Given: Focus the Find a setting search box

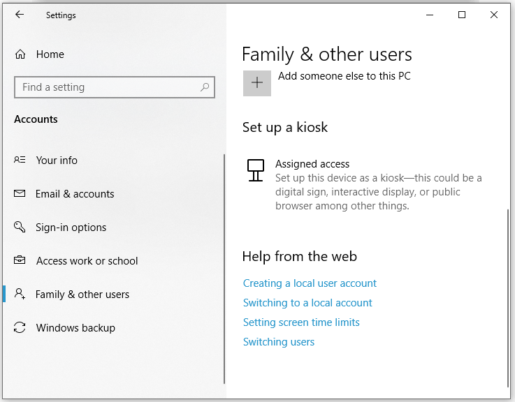Looking at the screenshot, I should (x=115, y=87).
